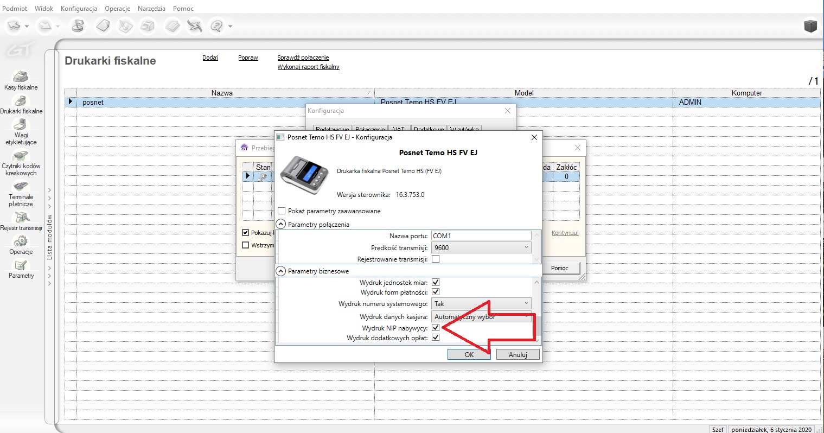
Task: Open the Podmiot menu
Action: pyautogui.click(x=15, y=9)
